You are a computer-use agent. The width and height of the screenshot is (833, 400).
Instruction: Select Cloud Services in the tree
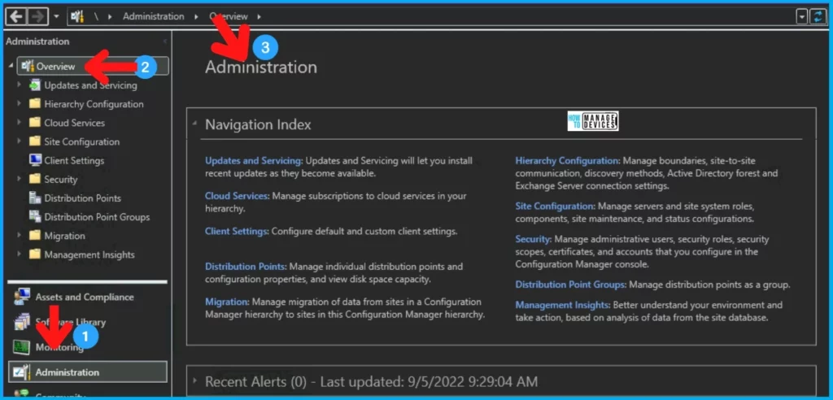(74, 123)
